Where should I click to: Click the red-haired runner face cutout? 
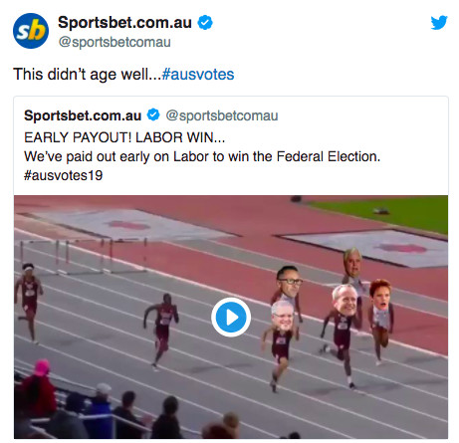(380, 295)
